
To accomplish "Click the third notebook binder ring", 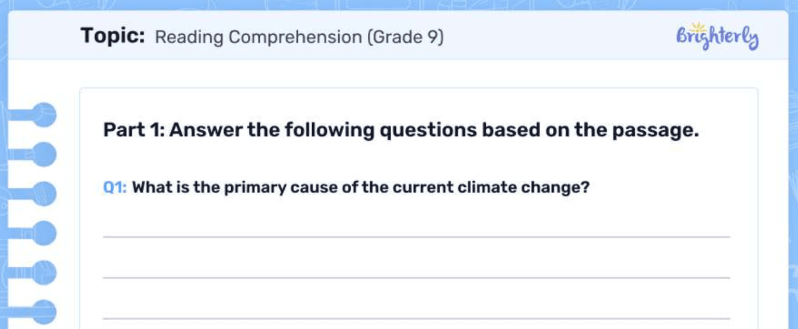I will click(x=44, y=194).
